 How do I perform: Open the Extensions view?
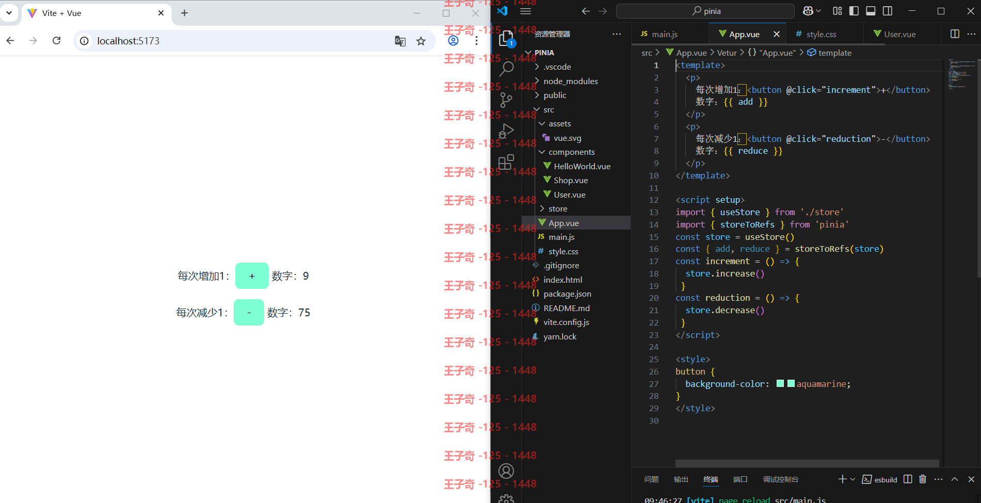point(506,162)
